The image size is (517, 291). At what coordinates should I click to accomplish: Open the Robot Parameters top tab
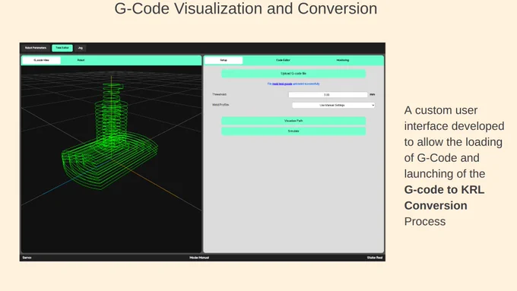(36, 48)
